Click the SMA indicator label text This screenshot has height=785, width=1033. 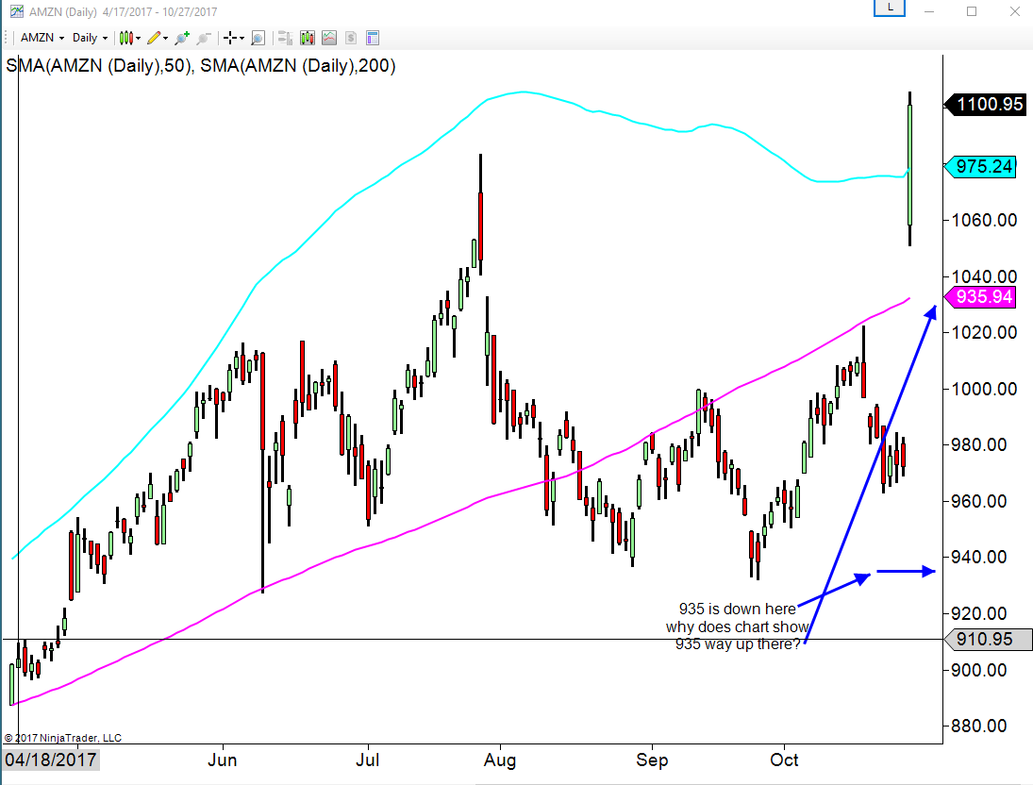[200, 66]
